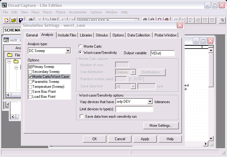This screenshot has height=157, width=227.
Task: Open the Place menu
Action: click(35, 12)
